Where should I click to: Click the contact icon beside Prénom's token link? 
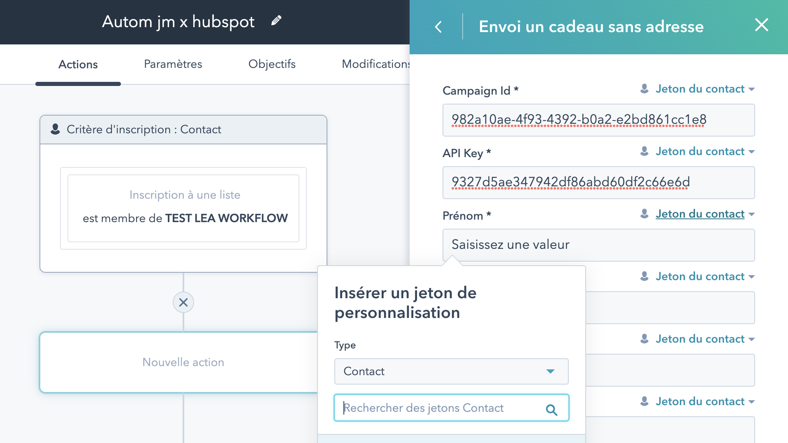(x=644, y=213)
